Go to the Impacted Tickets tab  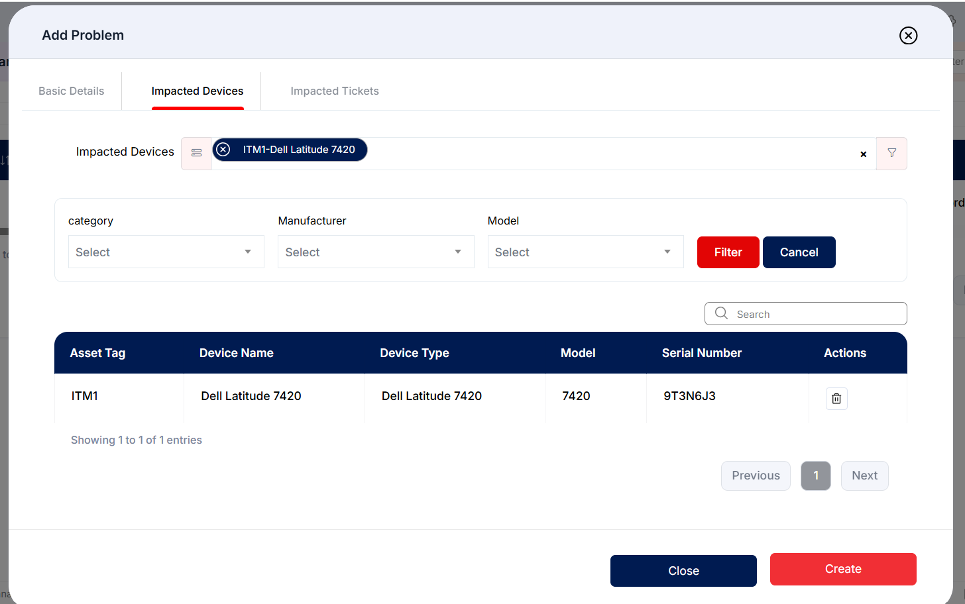pos(335,91)
